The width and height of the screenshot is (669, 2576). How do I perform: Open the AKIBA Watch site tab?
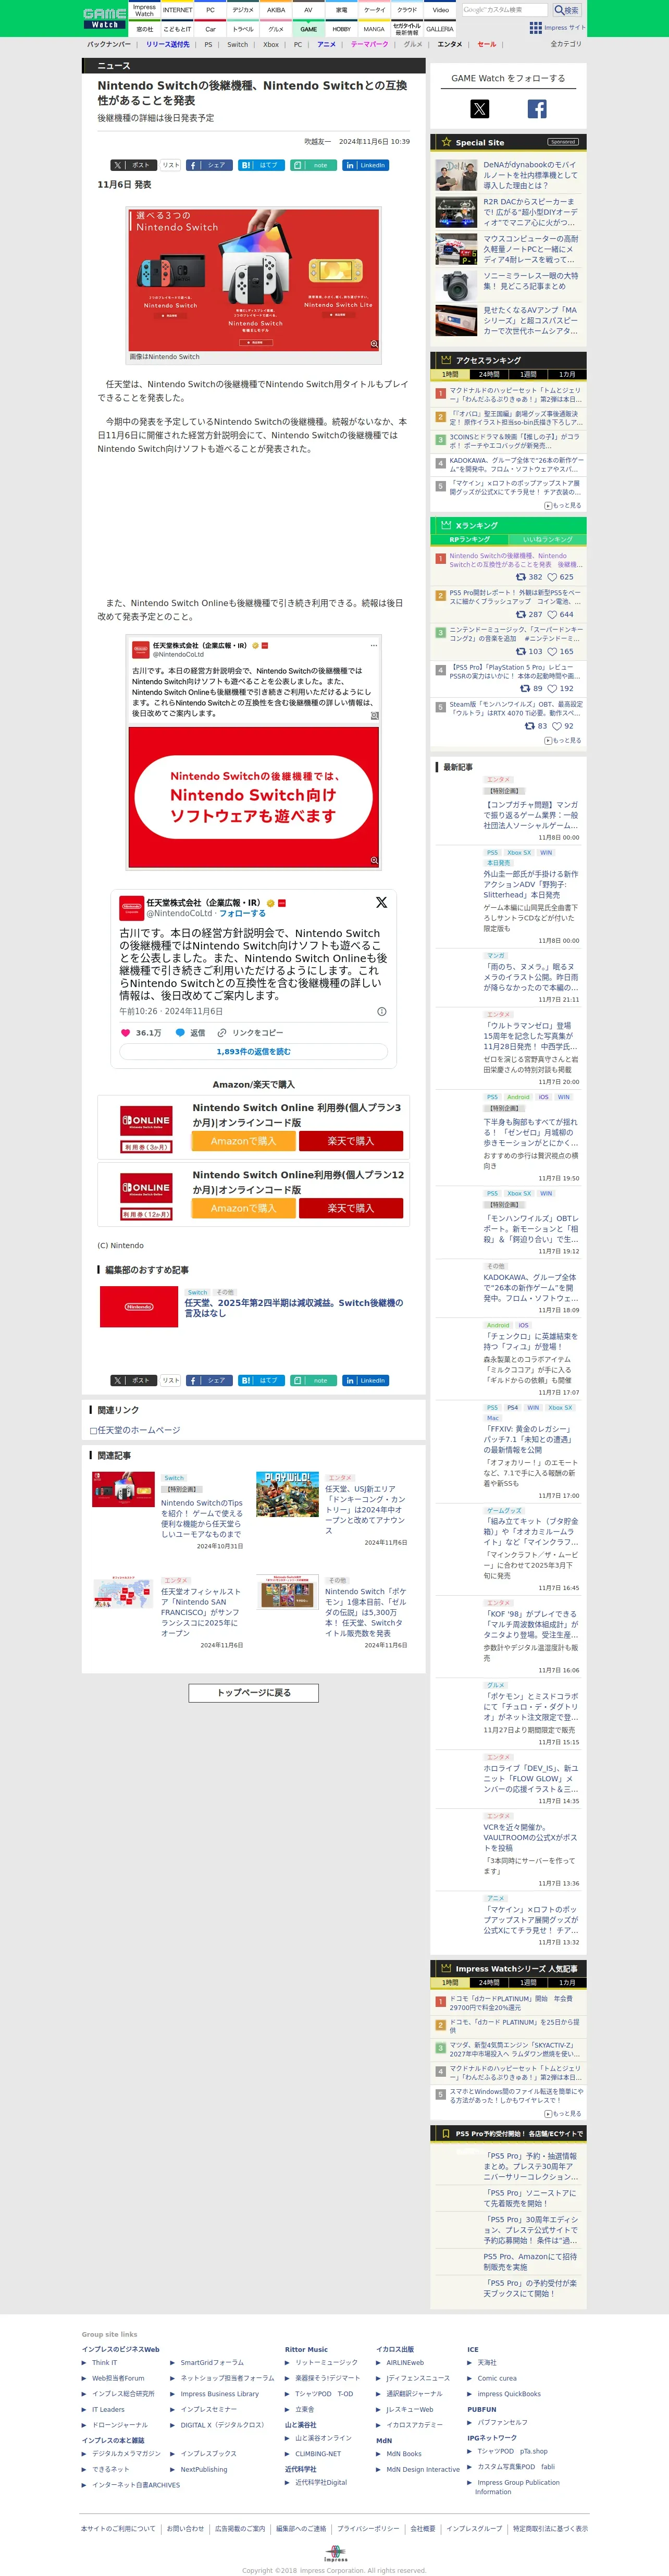tap(276, 10)
